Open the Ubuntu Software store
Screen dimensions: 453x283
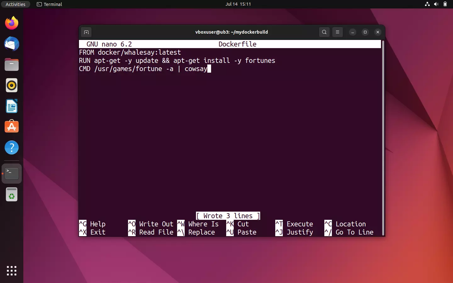pos(11,126)
